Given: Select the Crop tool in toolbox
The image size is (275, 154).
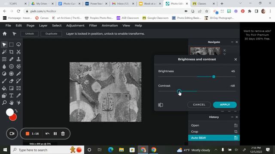Looking at the screenshot, I should (12, 52).
